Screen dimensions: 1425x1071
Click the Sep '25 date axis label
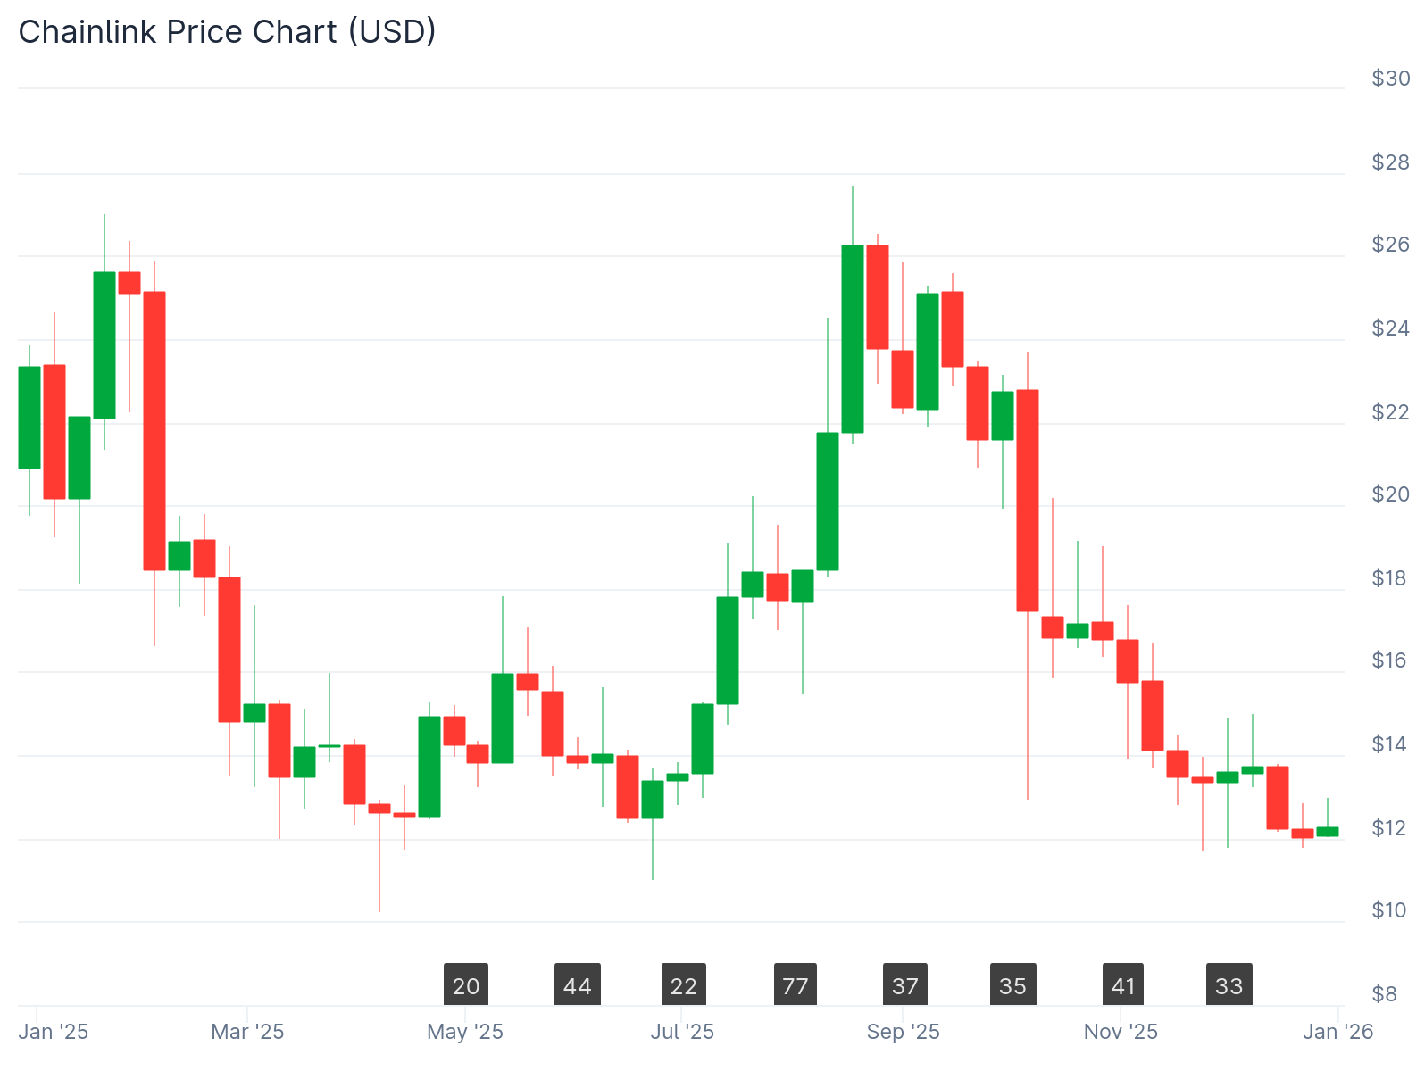click(904, 1032)
